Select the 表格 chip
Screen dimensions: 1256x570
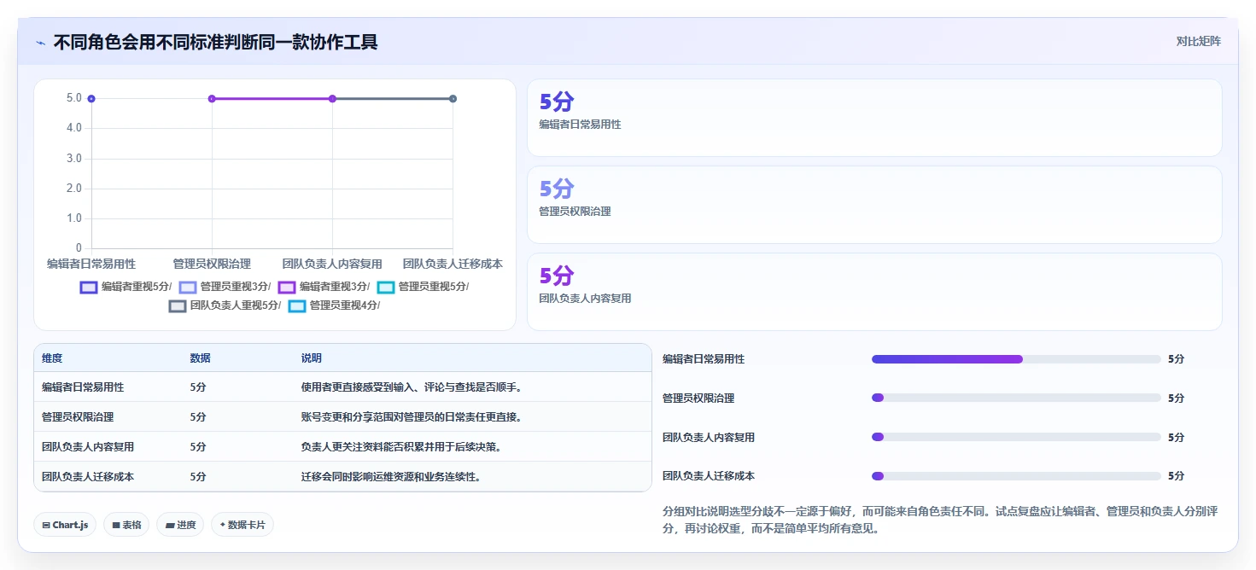(x=127, y=525)
